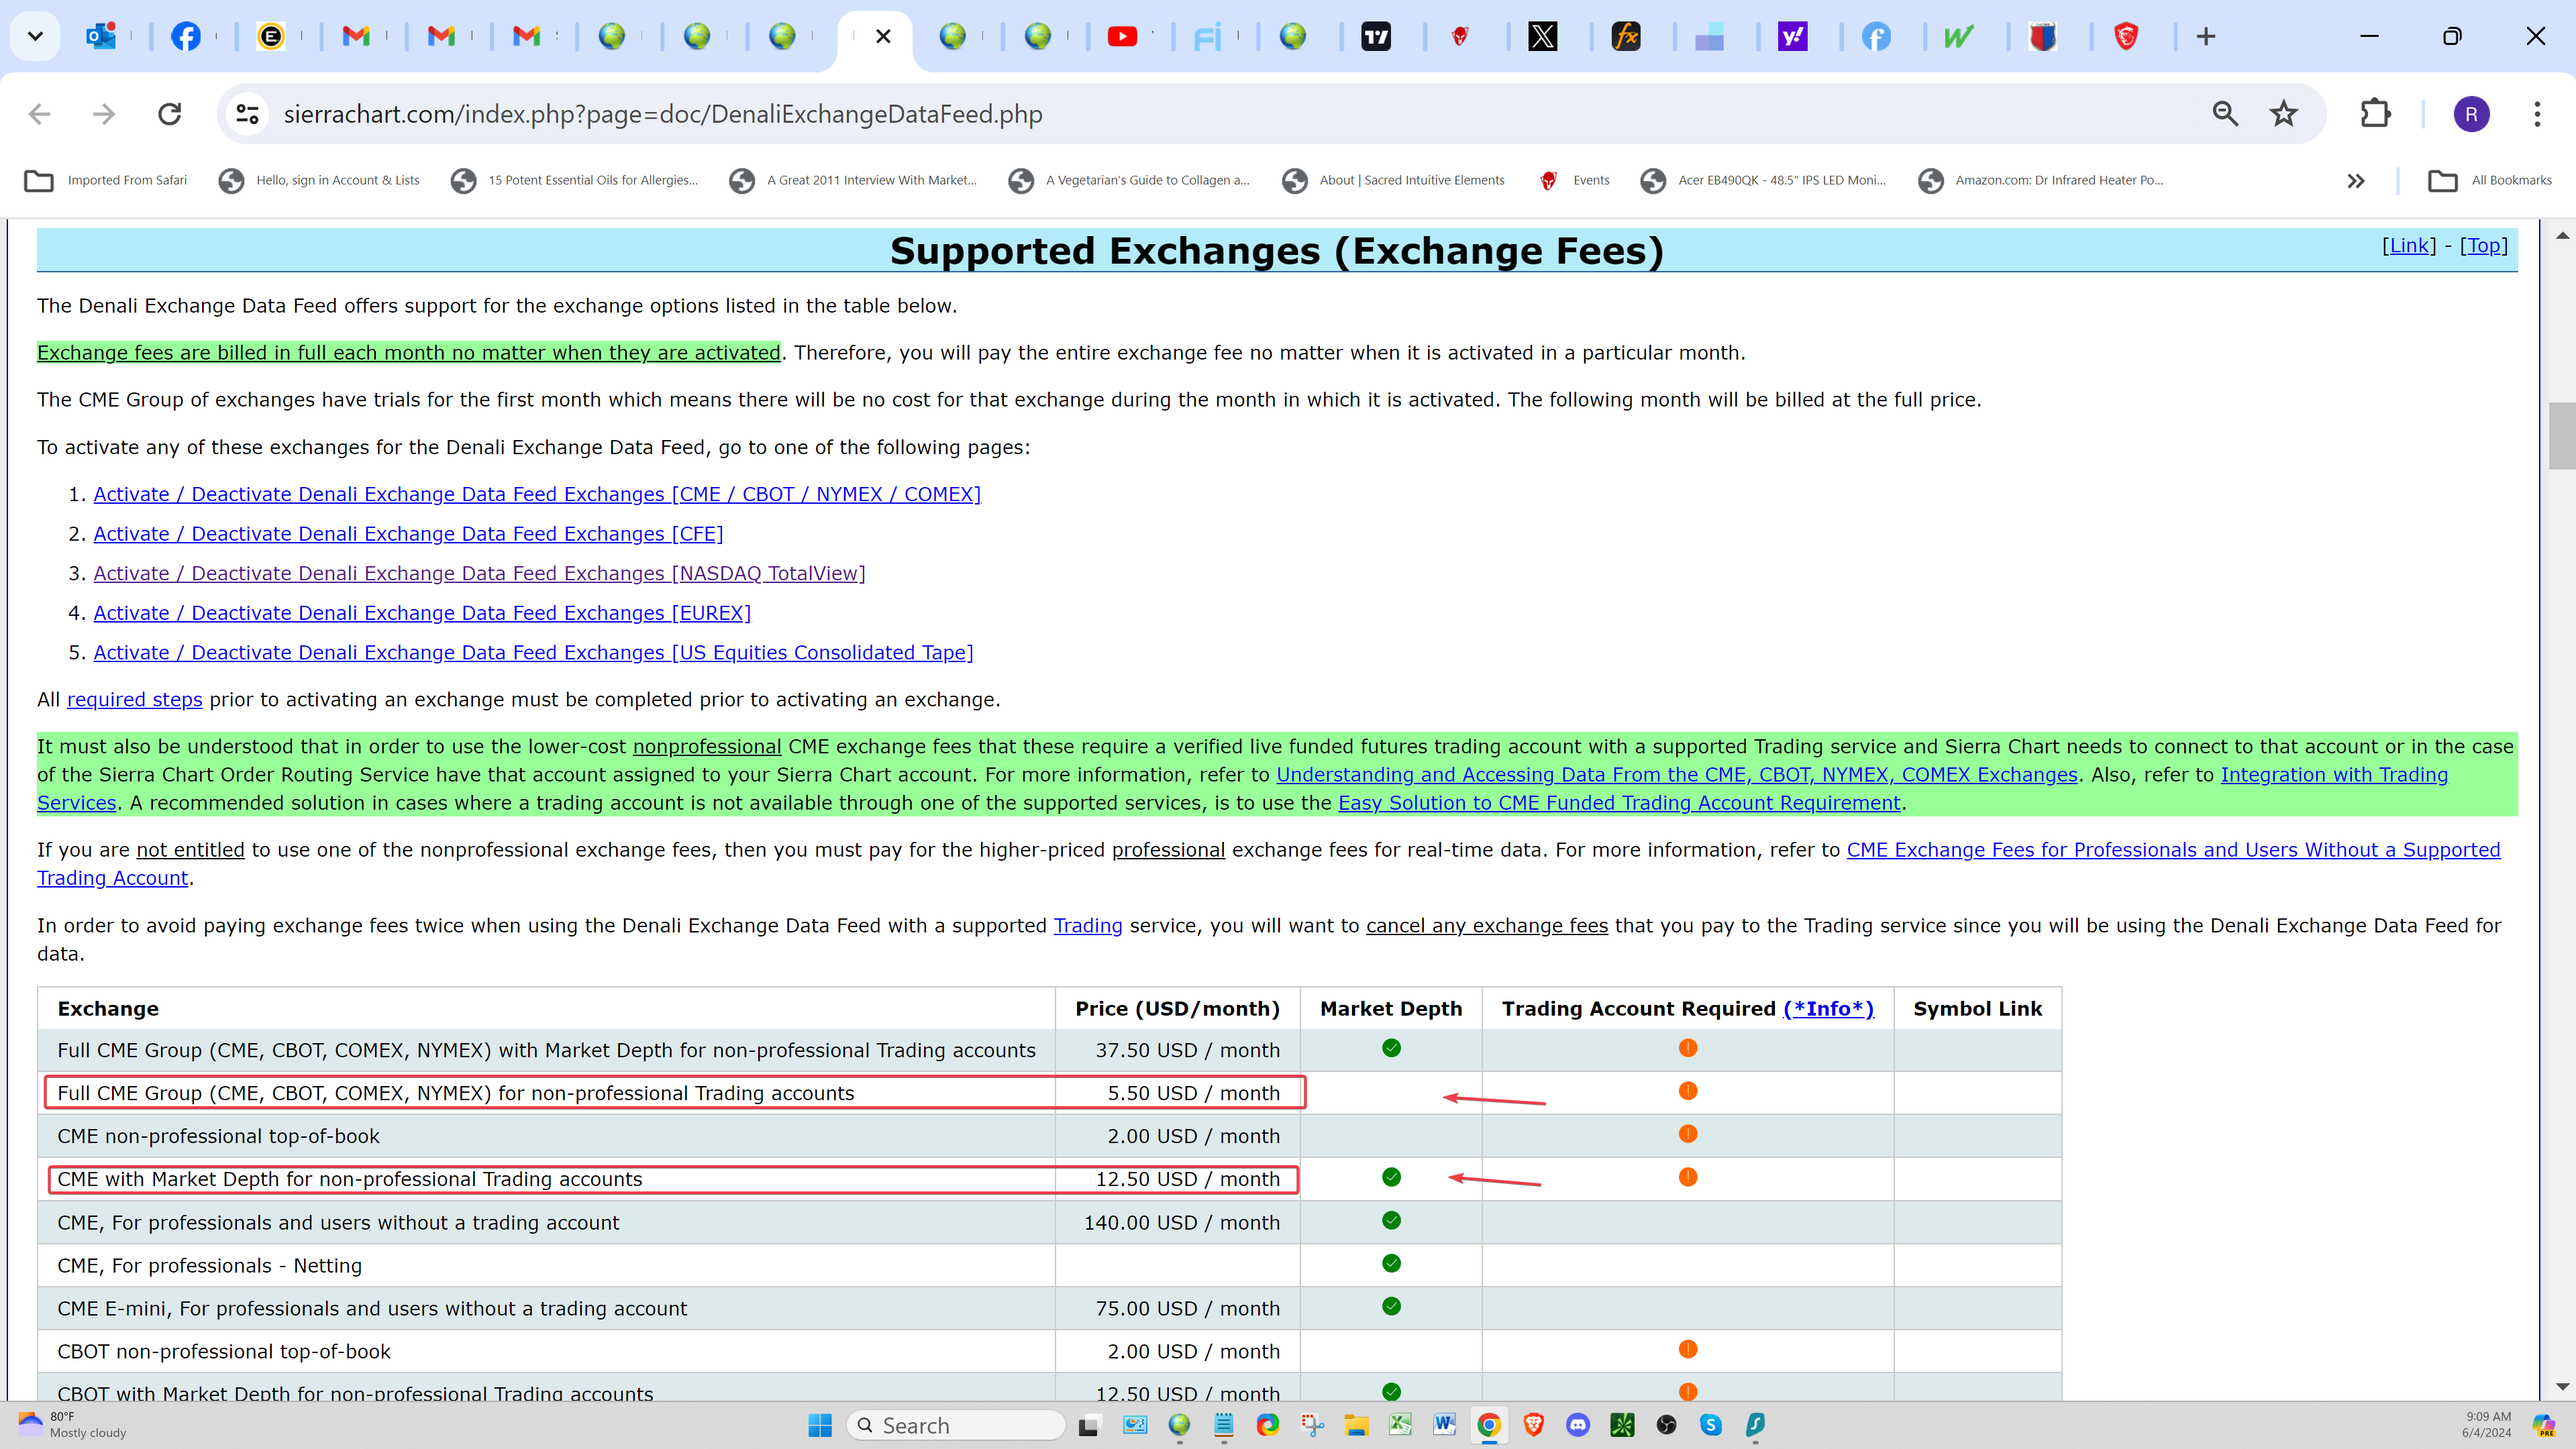Open a new tab with plus button
This screenshot has height=1449, width=2576.
(x=2206, y=37)
